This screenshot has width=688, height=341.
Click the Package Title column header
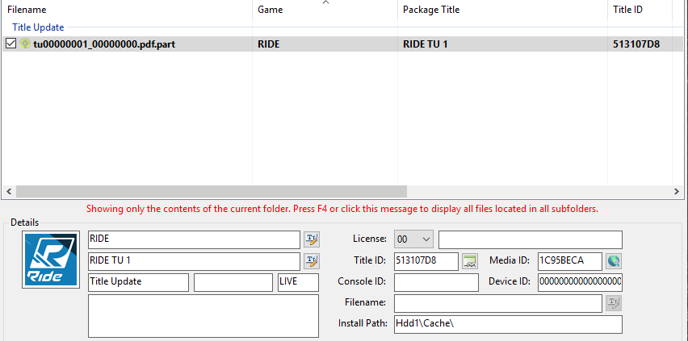click(430, 10)
